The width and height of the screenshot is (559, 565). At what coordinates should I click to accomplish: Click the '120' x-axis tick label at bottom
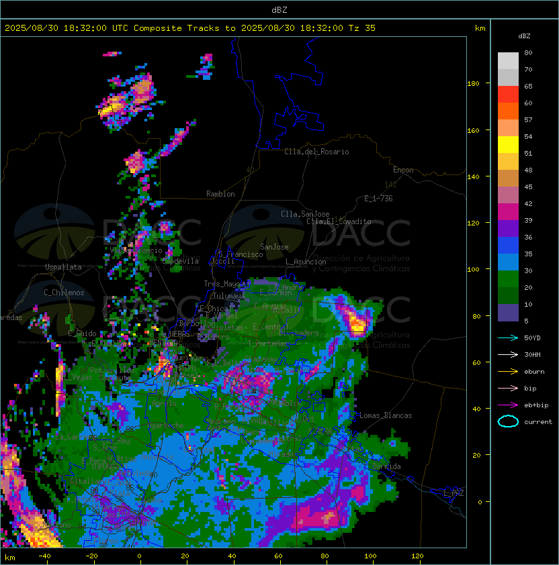pyautogui.click(x=417, y=556)
